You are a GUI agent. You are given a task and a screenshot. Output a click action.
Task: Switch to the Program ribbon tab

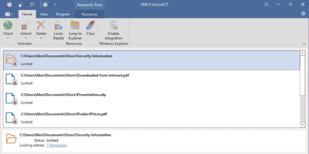click(x=63, y=14)
